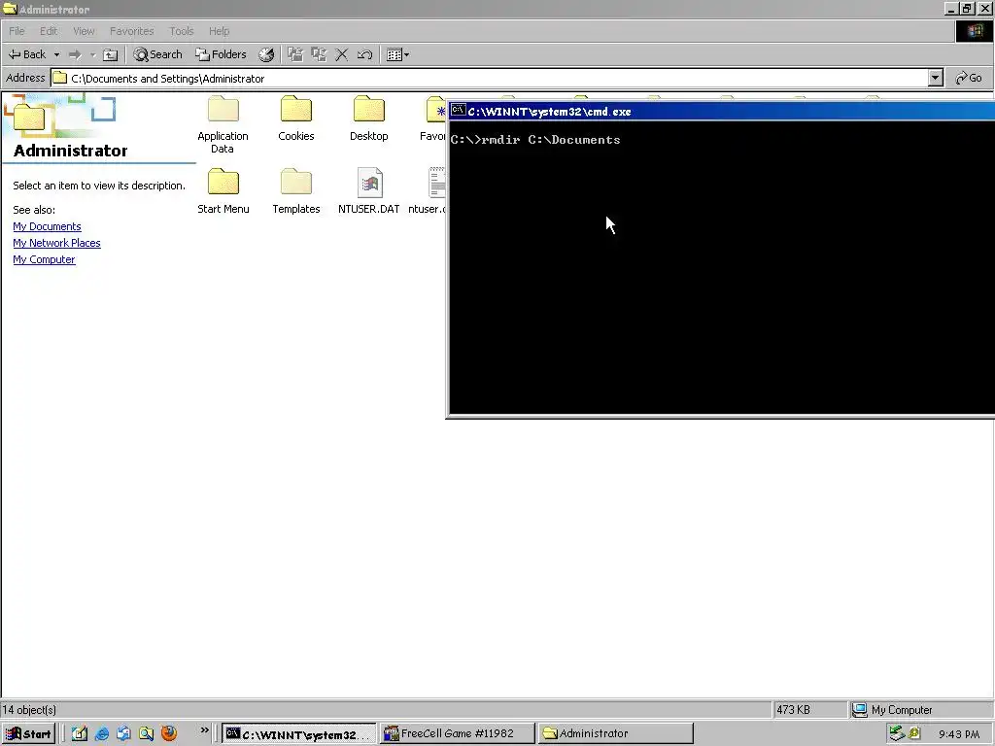Viewport: 995px width, 746px height.
Task: Click the Administrator window title icon
Action: [x=9, y=8]
